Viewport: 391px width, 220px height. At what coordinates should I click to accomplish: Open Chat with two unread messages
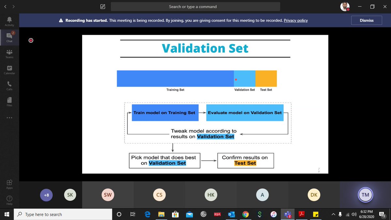[9, 37]
